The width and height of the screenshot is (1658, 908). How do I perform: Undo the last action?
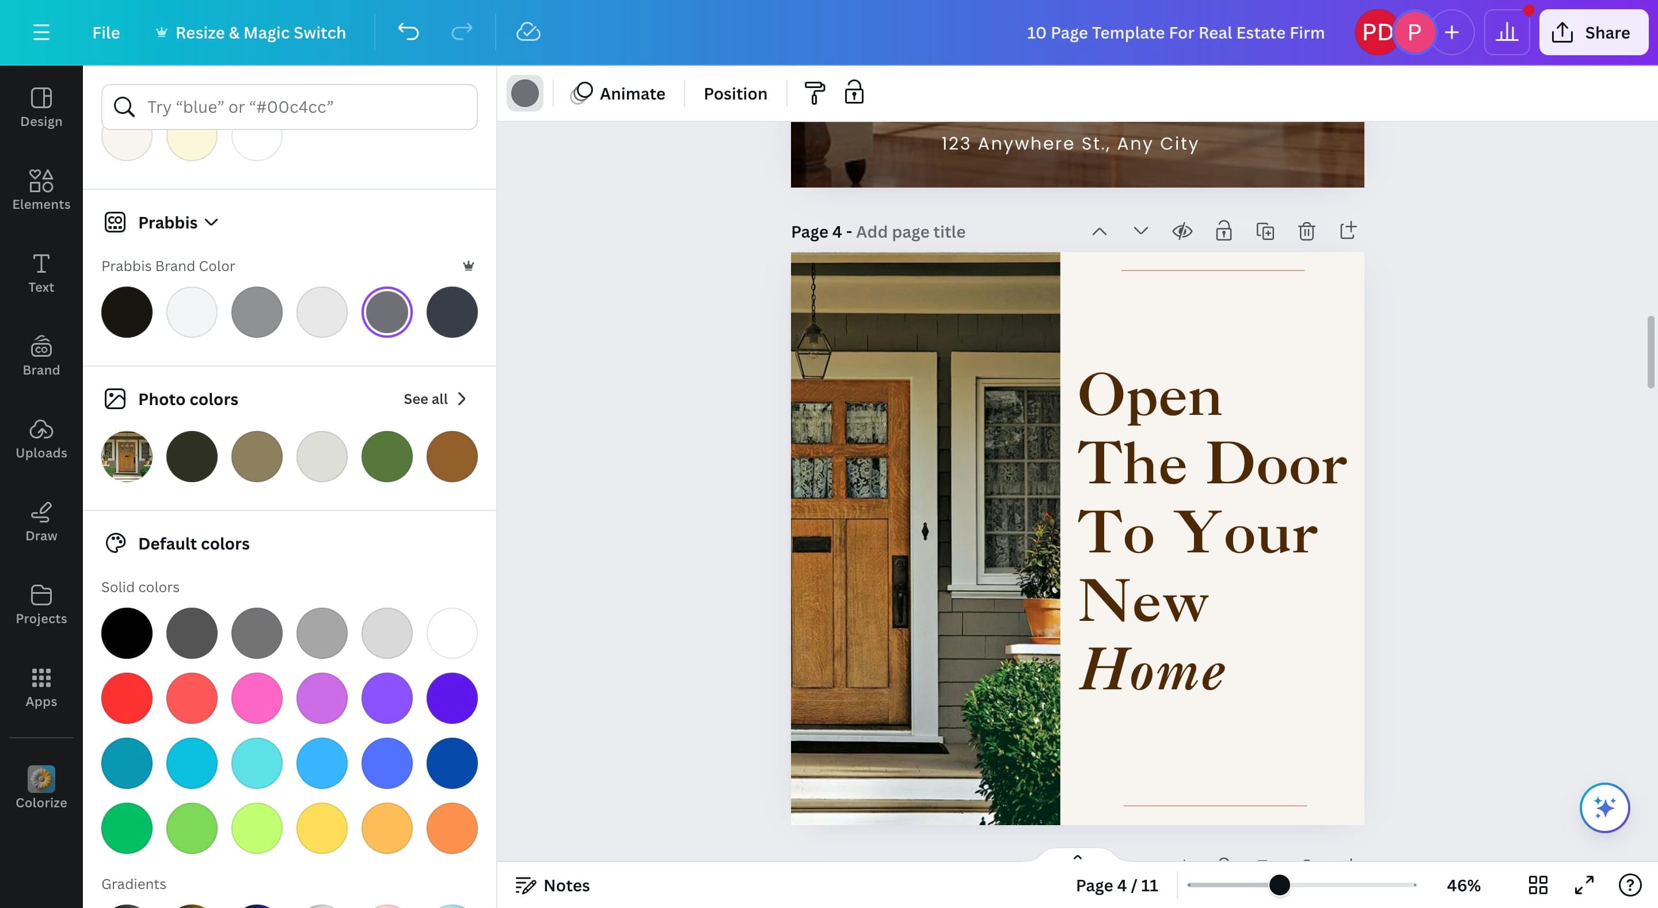408,32
